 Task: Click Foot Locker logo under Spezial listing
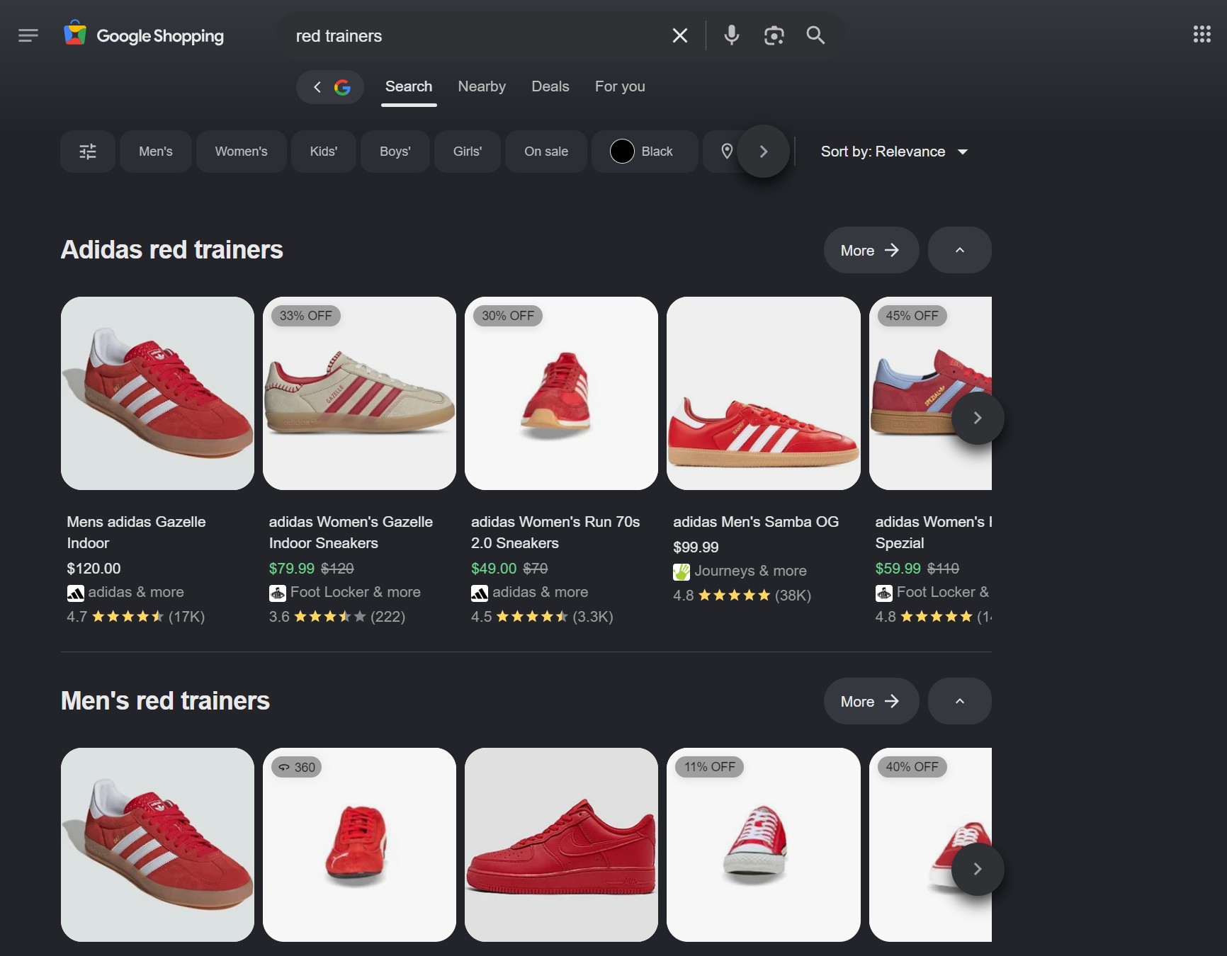[884, 593]
